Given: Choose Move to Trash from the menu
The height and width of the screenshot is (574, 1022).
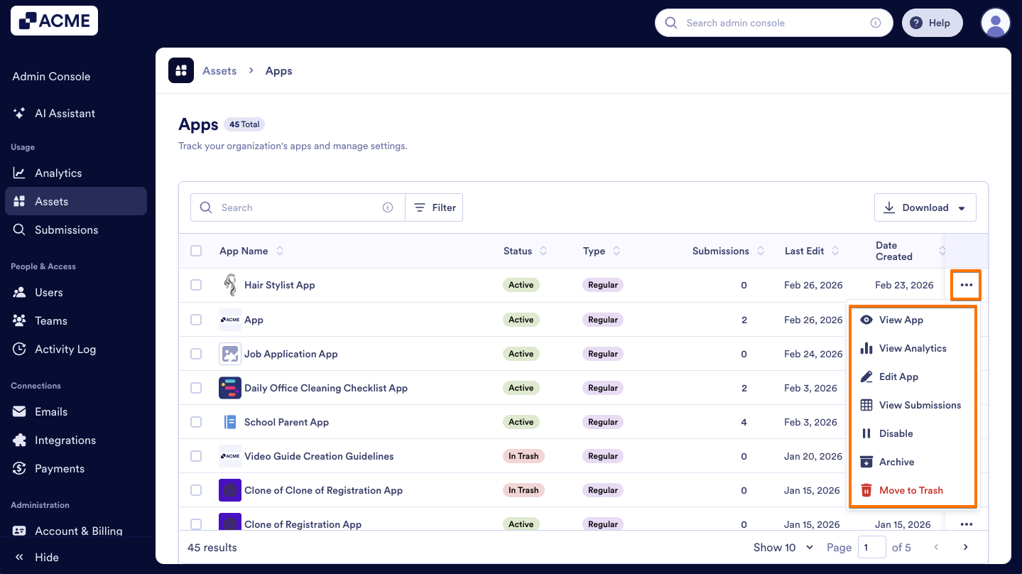Looking at the screenshot, I should pos(910,490).
